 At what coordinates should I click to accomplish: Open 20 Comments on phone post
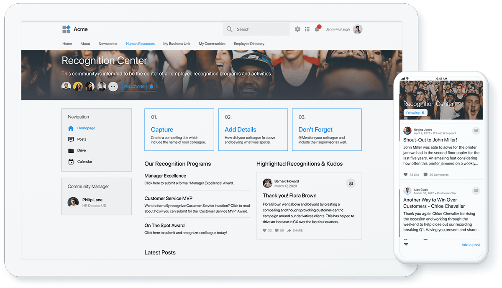coord(436,175)
